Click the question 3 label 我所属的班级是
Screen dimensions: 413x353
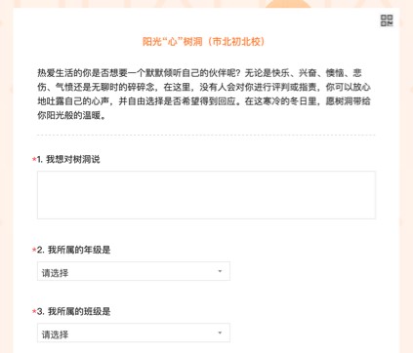click(79, 311)
